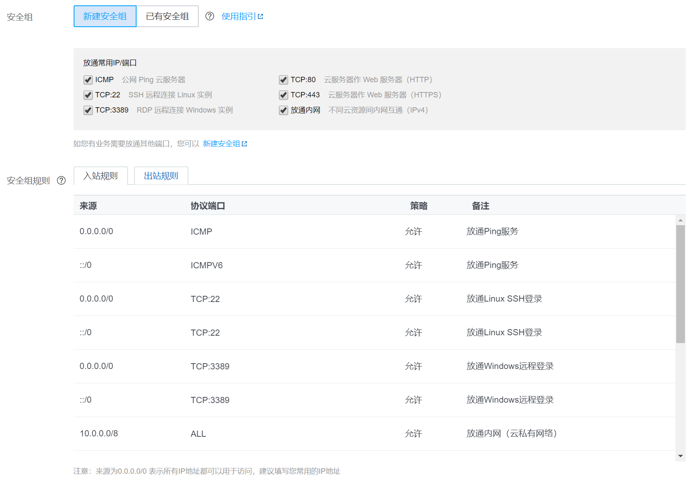The width and height of the screenshot is (696, 484).
Task: Open the 使用指引 link
Action: click(x=239, y=16)
